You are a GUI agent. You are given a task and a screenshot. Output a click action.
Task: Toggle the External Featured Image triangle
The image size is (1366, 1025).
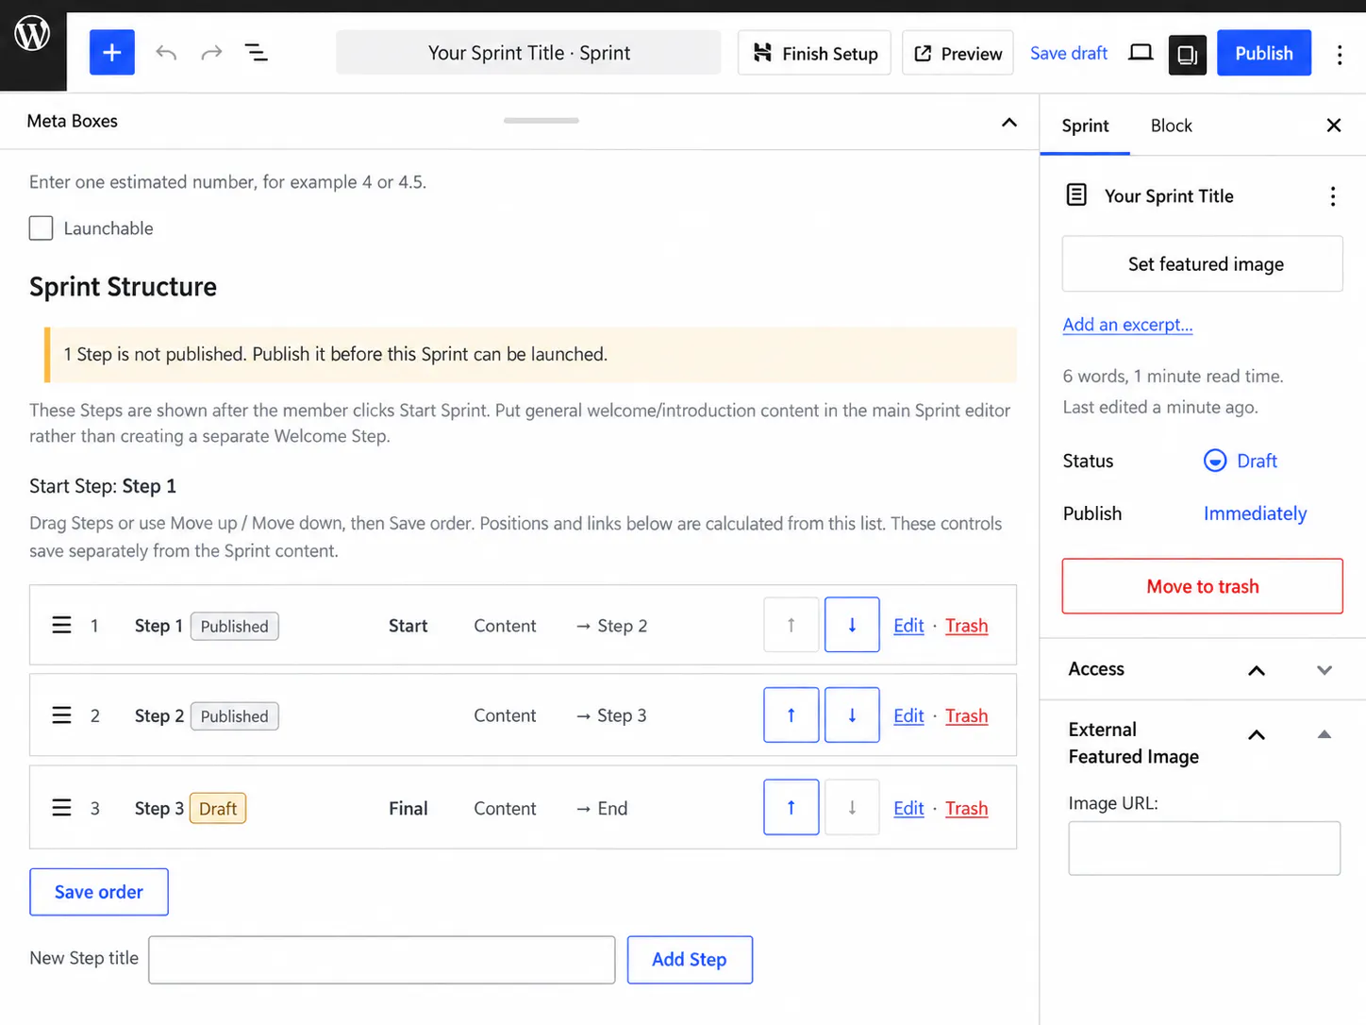pos(1324,734)
